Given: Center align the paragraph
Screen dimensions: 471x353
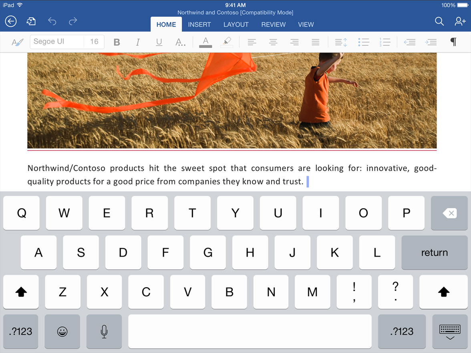Looking at the screenshot, I should [x=273, y=42].
